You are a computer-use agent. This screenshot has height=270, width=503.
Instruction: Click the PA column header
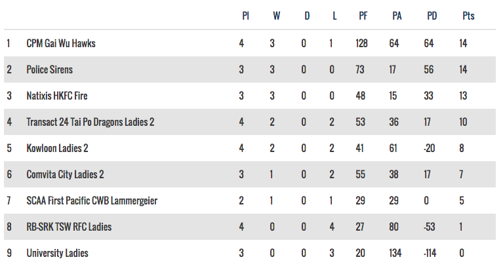pyautogui.click(x=397, y=16)
